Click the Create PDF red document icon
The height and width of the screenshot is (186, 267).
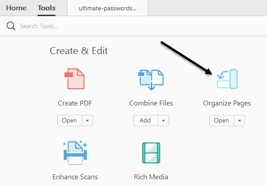tap(74, 79)
